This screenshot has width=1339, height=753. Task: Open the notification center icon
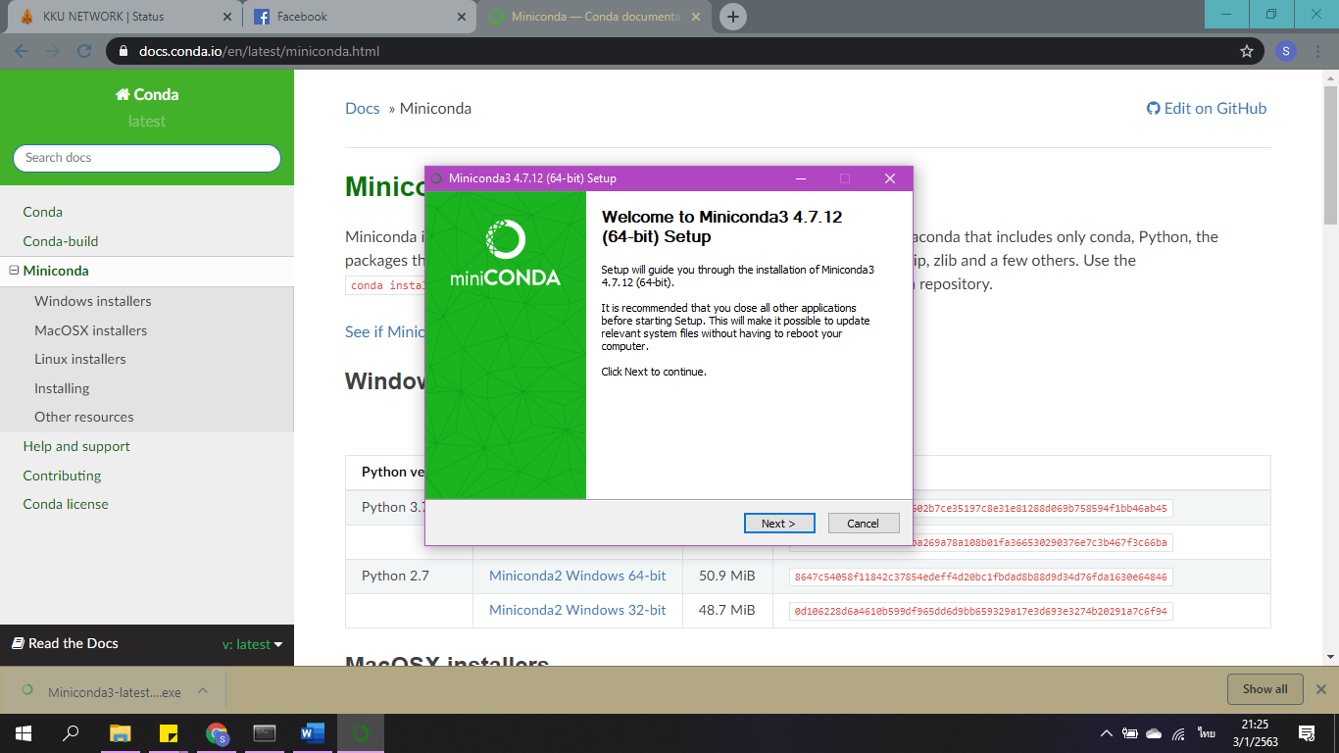(x=1307, y=732)
